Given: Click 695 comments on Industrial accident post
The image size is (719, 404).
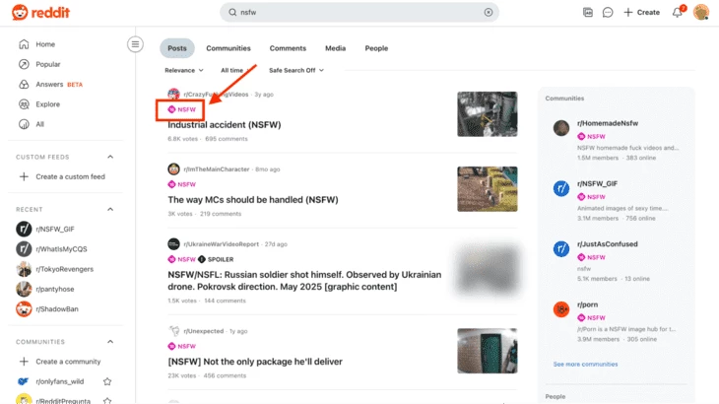Looking at the screenshot, I should point(227,139).
